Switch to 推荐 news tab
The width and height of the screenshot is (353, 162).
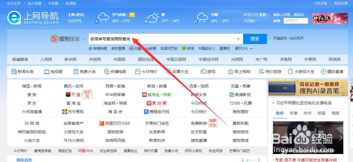280,113
